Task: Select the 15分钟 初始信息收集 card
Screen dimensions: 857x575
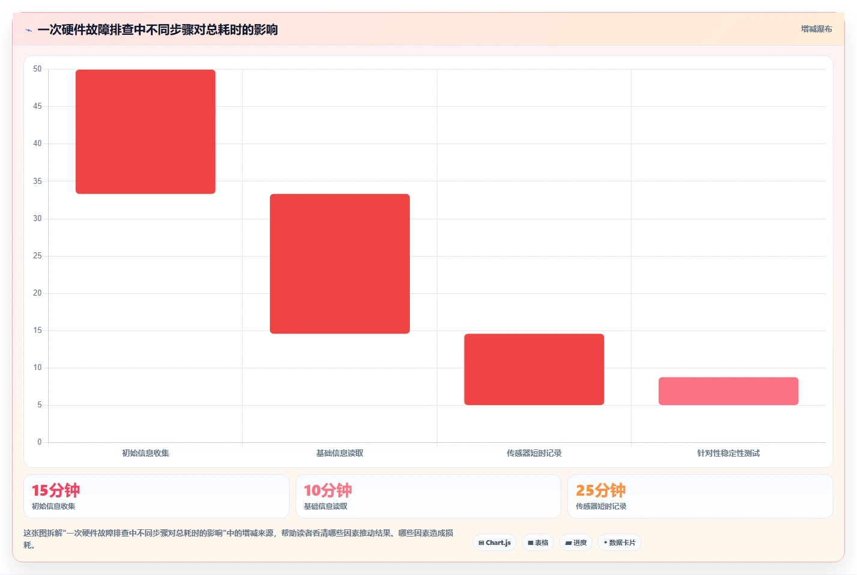Action: point(156,496)
